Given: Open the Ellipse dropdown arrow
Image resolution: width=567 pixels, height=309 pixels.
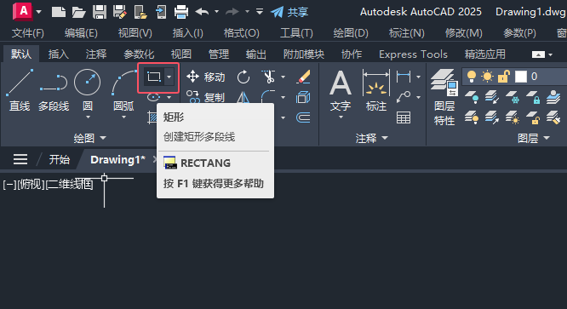Looking at the screenshot, I should tap(169, 97).
